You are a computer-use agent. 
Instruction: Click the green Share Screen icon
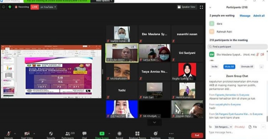coord(102,133)
